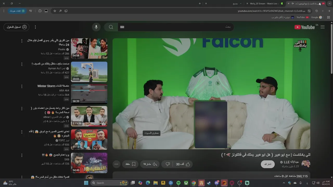Expand the tab search dropdown arrow

329,4
